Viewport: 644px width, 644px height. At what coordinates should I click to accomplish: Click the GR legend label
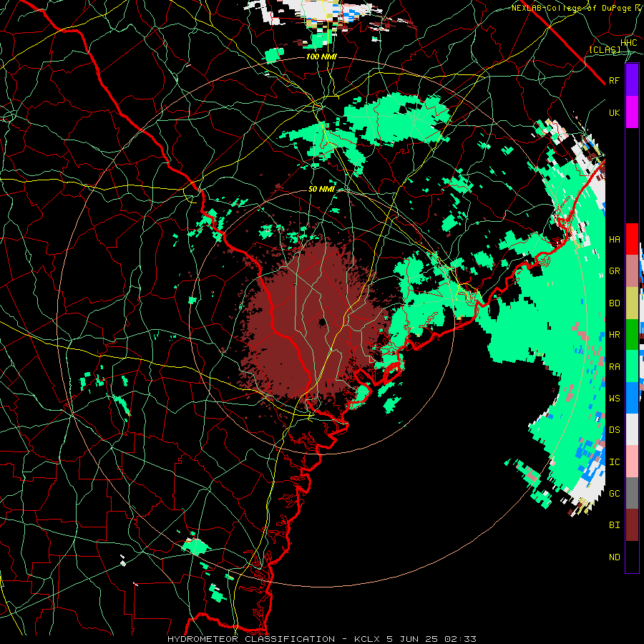point(615,271)
